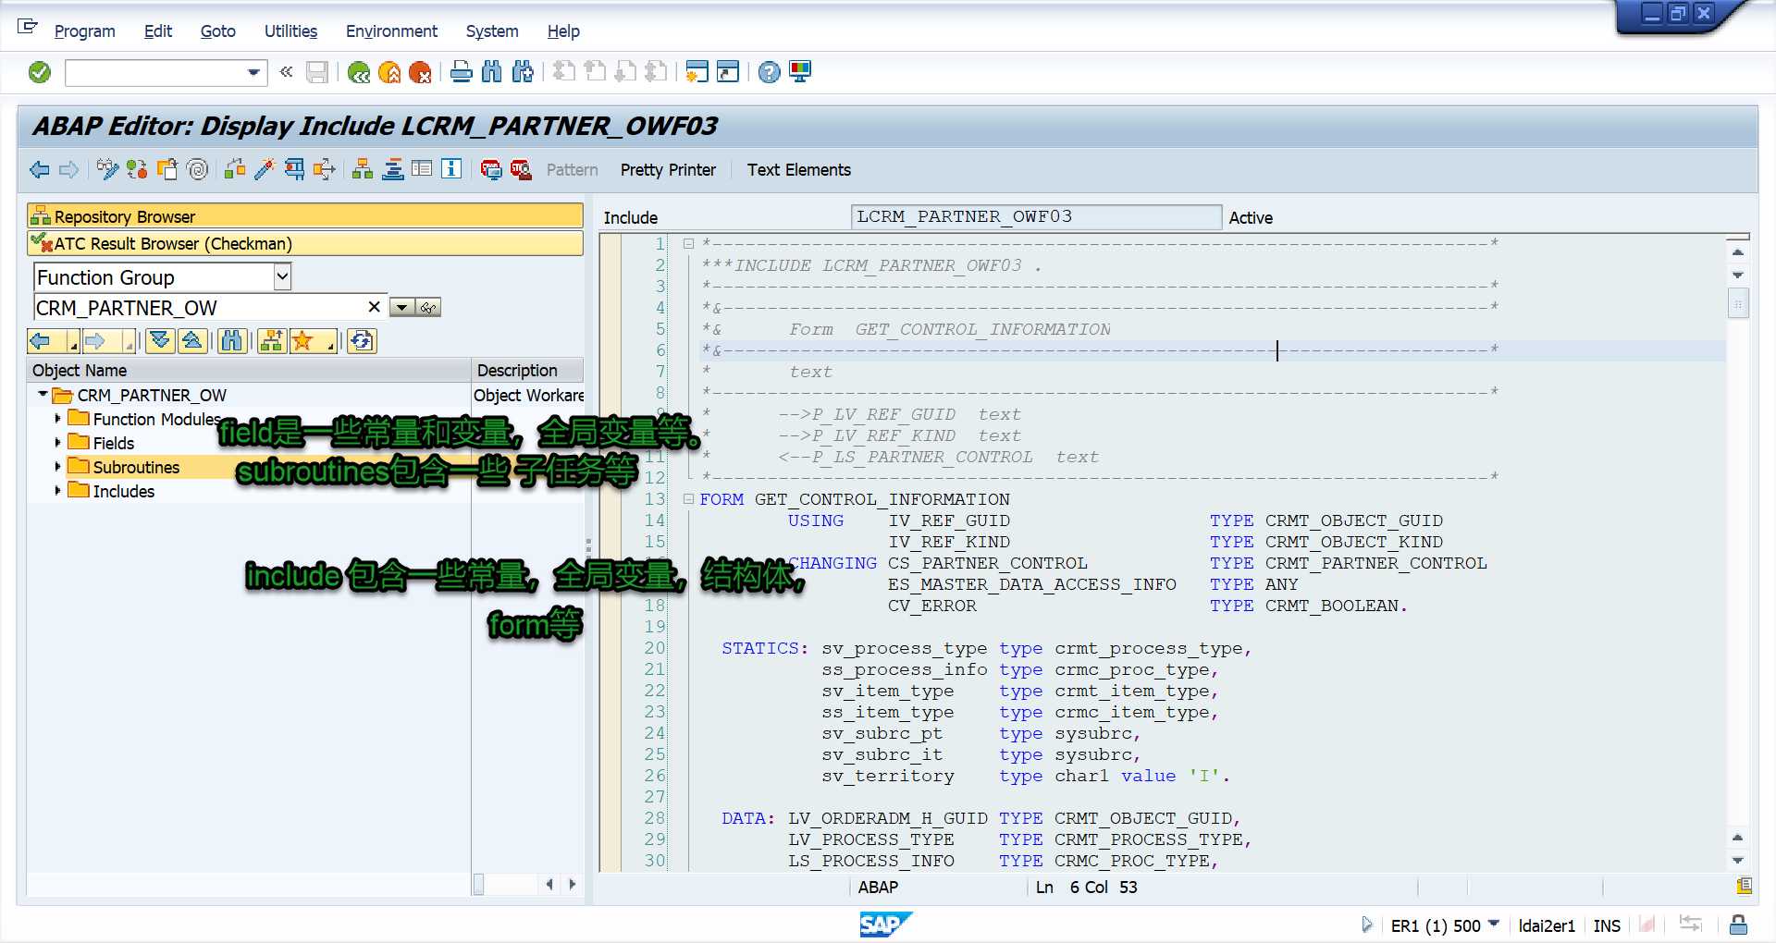Expand the Function Modules folder
Screen dimensions: 1776x943
pyautogui.click(x=57, y=419)
